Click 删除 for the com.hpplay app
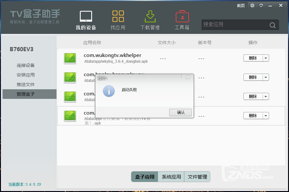Viewport: 289px width, 192px height. (x=253, y=77)
